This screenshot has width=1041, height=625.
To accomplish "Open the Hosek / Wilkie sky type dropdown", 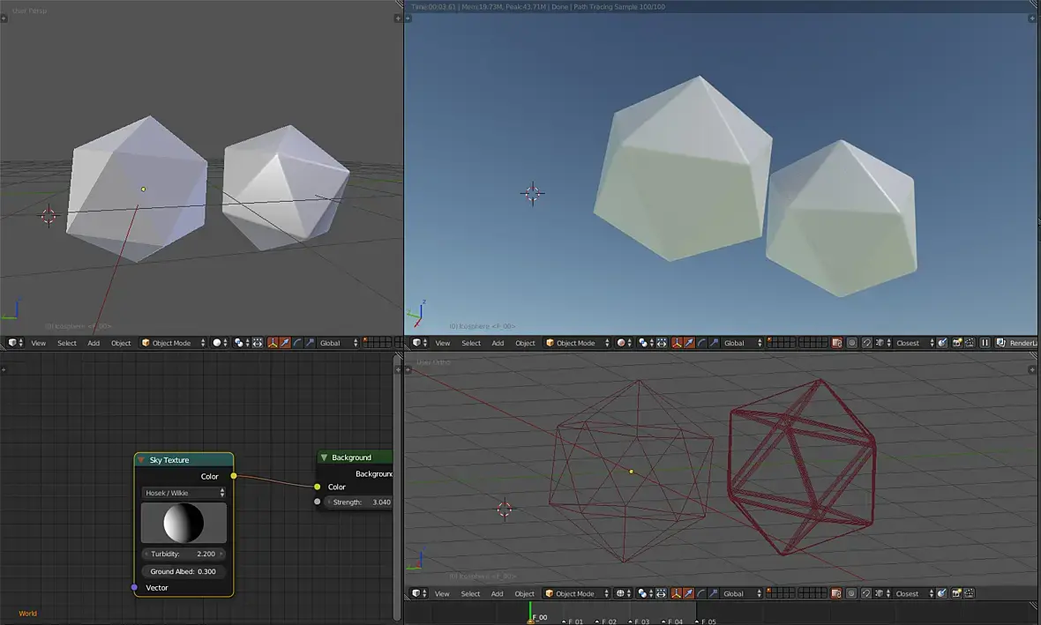I will [x=183, y=493].
